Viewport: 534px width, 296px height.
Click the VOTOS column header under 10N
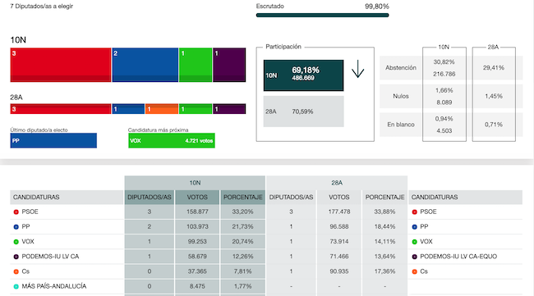[197, 197]
